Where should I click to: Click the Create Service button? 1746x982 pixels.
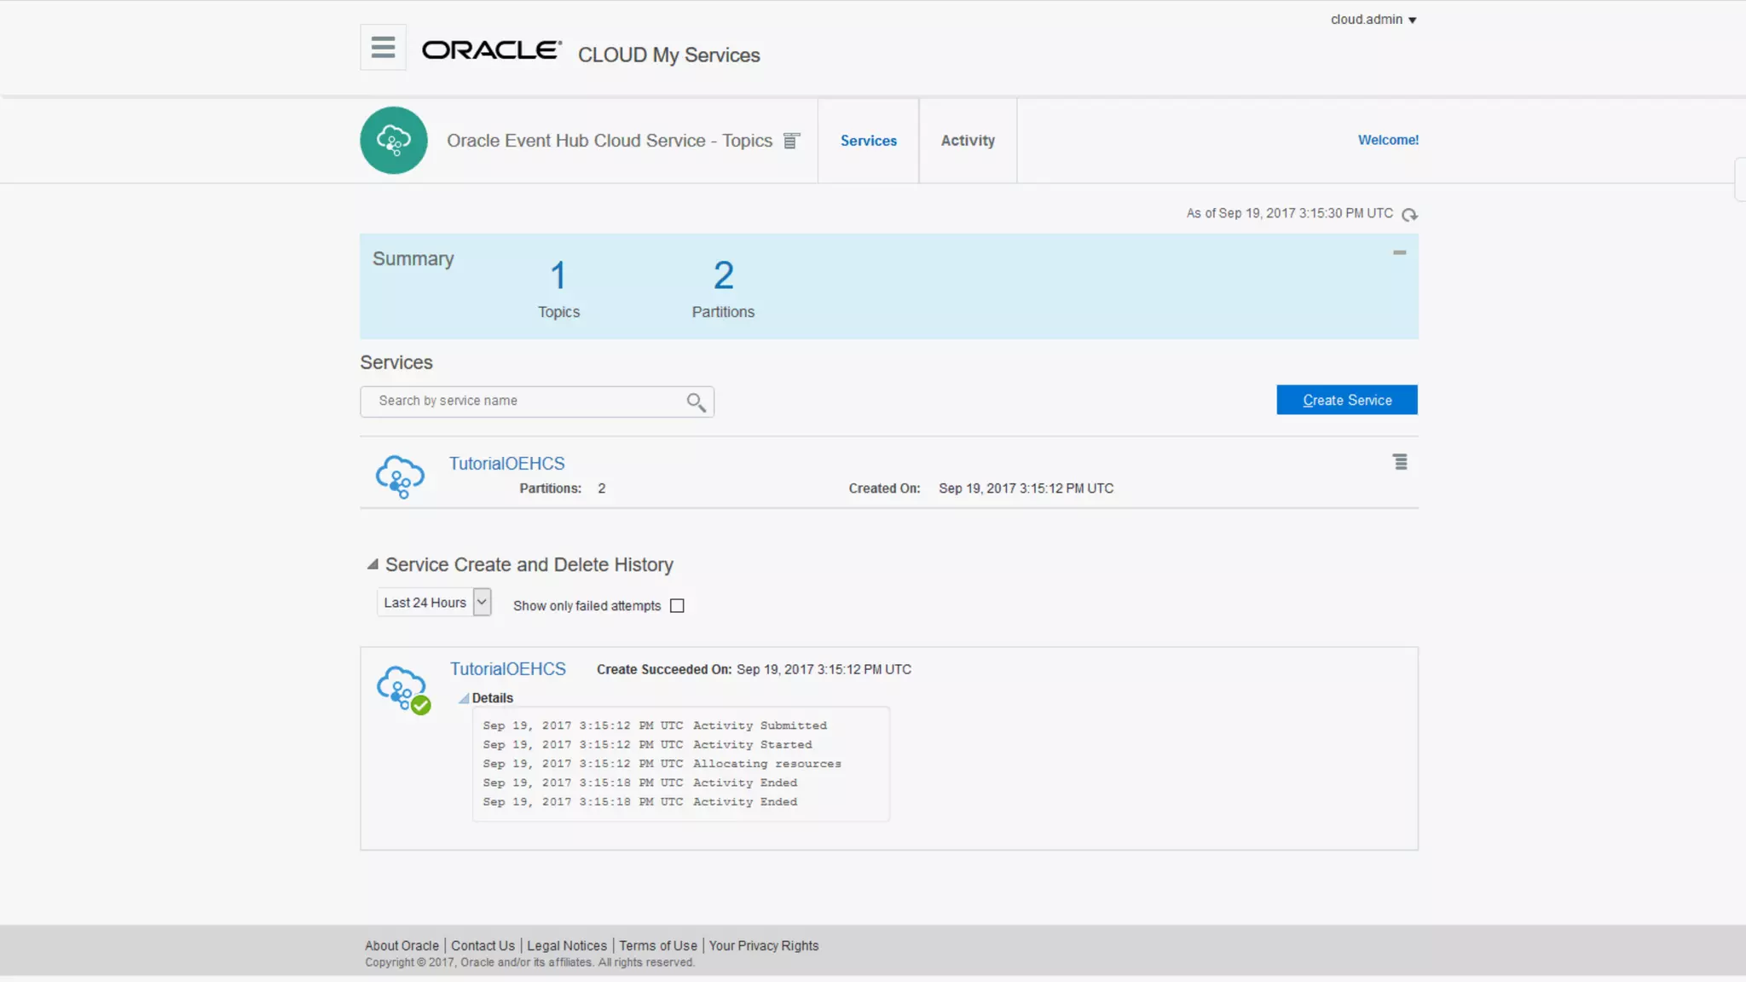coord(1346,400)
